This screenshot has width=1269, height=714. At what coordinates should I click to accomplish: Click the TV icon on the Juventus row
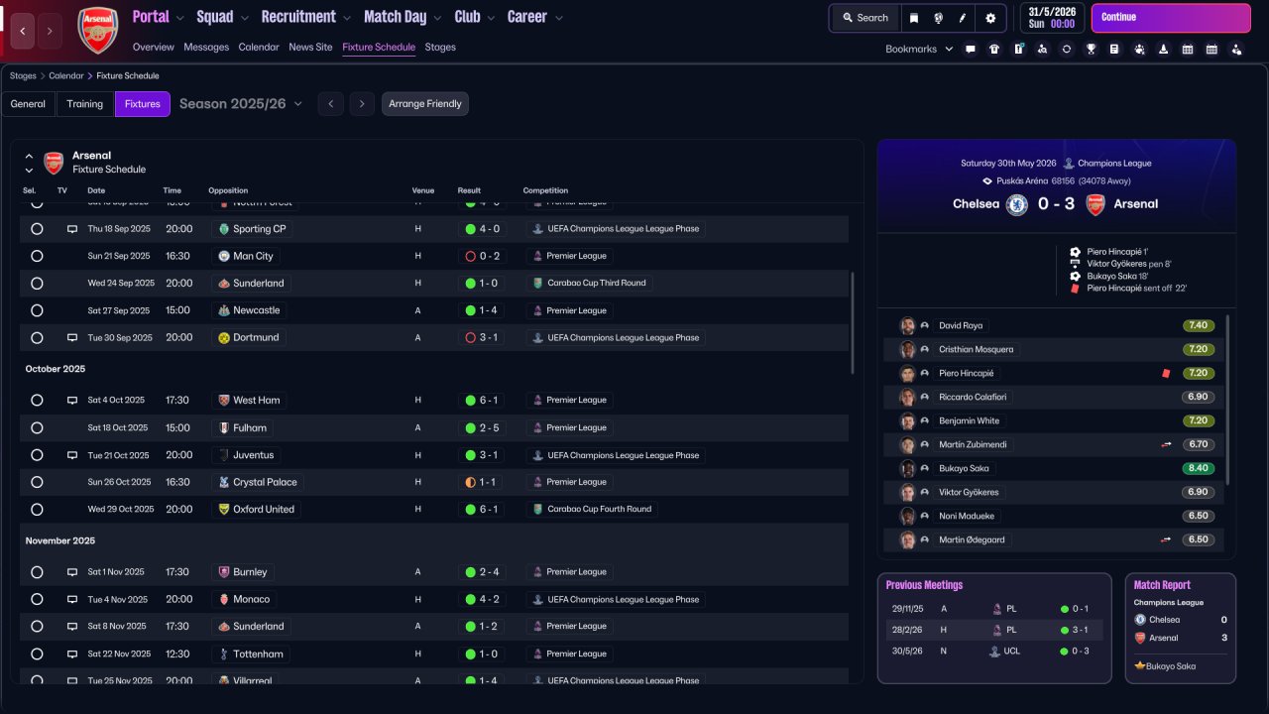click(72, 455)
